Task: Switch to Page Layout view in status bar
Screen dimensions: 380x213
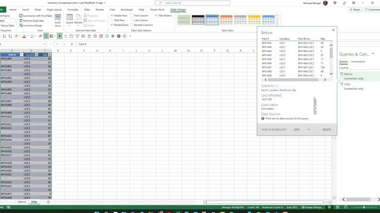Action: 338,207
